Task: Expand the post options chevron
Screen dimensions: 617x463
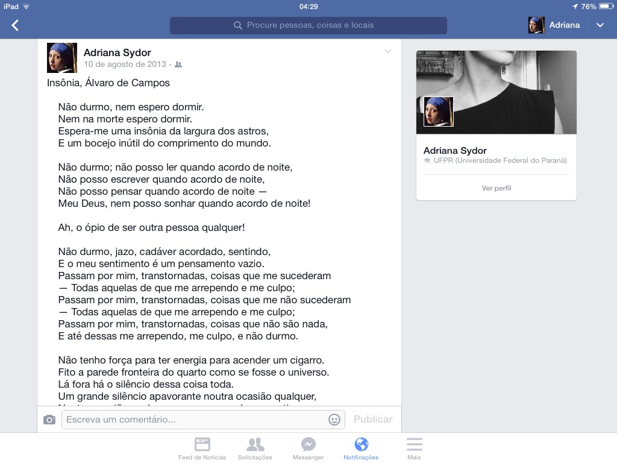Action: 388,51
